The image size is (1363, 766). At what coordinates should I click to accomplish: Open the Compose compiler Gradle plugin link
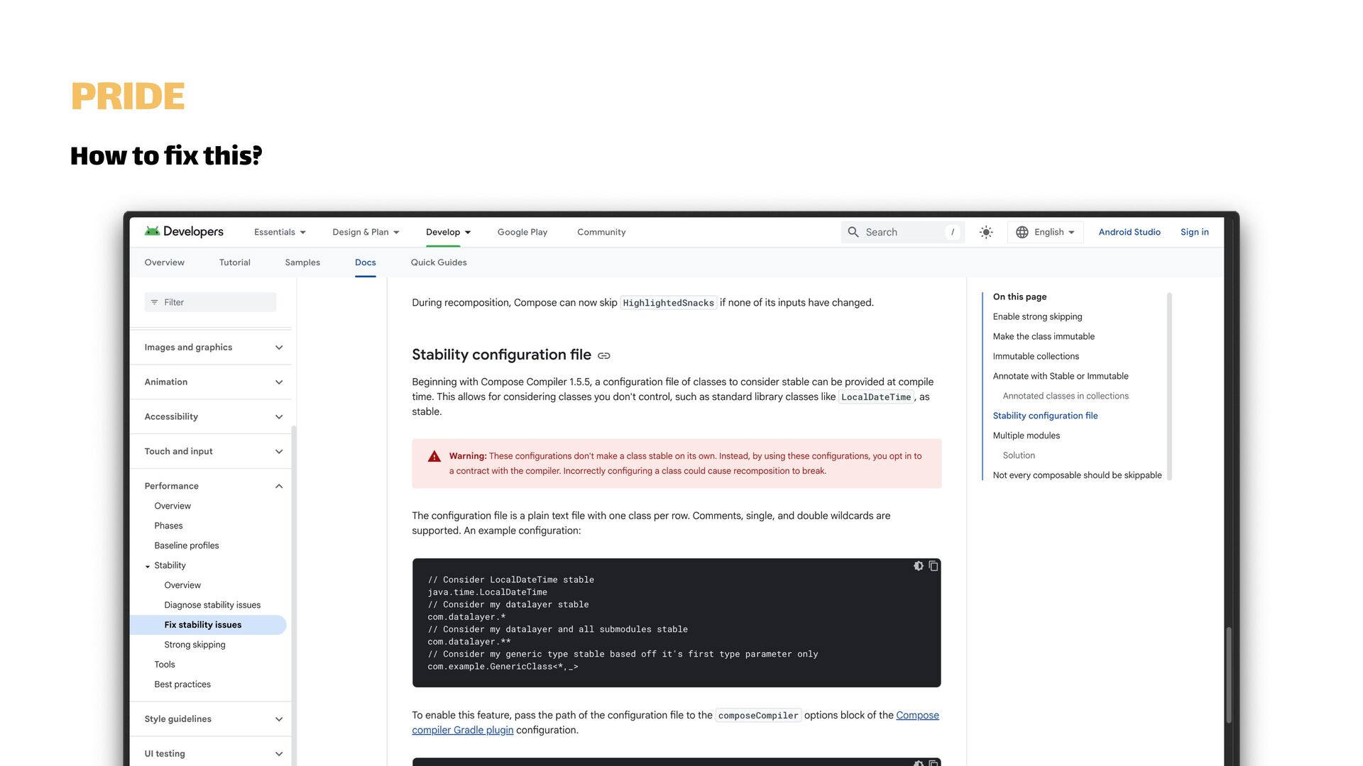click(462, 730)
